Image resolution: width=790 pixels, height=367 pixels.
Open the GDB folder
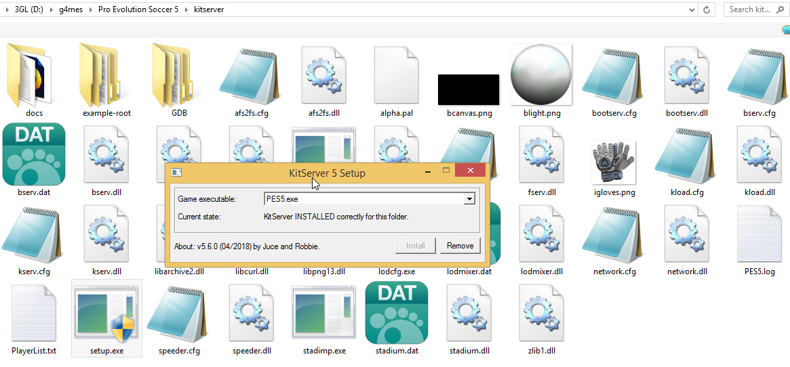[x=176, y=74]
